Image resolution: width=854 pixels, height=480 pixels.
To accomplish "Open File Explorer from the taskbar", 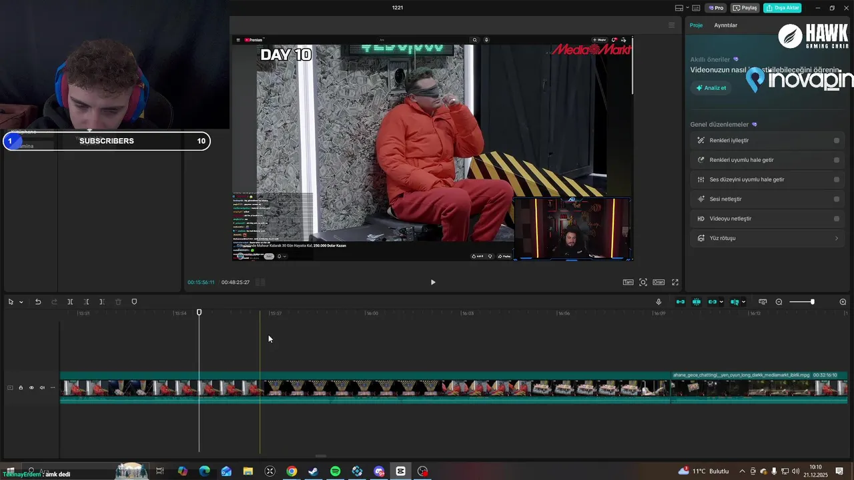I will click(248, 471).
